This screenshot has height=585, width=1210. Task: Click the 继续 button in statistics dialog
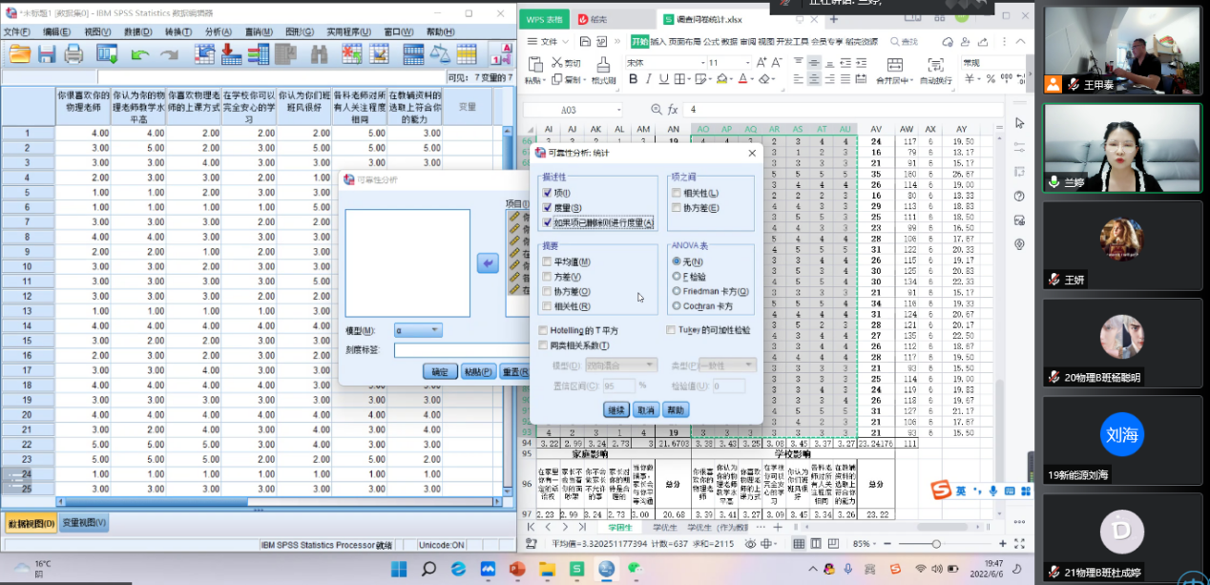[616, 409]
